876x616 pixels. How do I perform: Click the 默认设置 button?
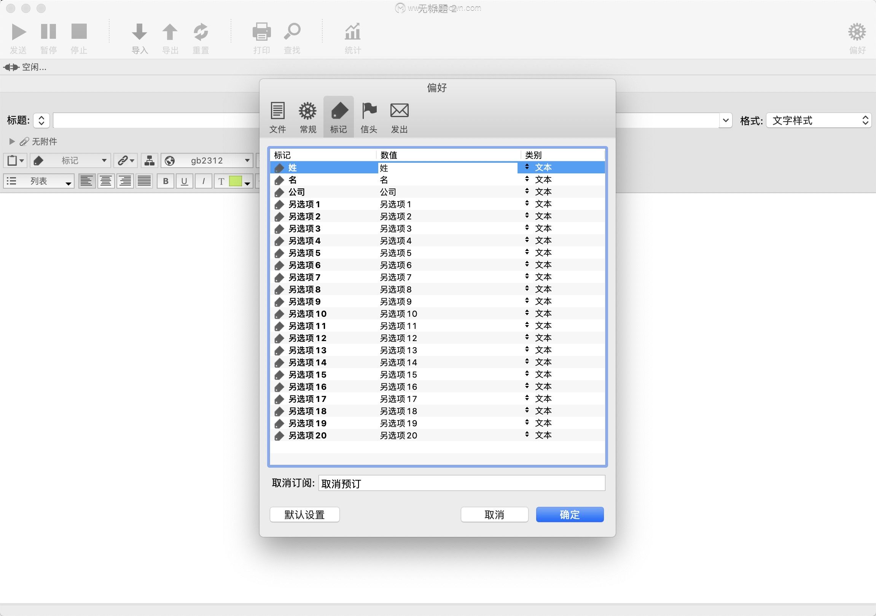(x=304, y=514)
